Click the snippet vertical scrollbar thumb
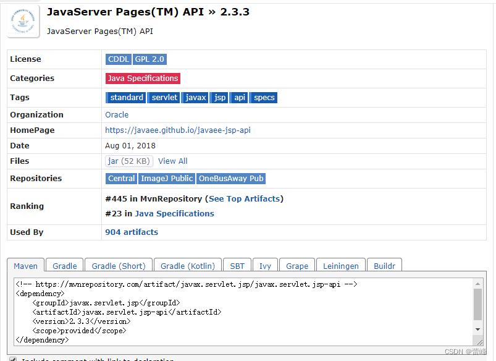The height and width of the screenshot is (361, 496). 477,304
